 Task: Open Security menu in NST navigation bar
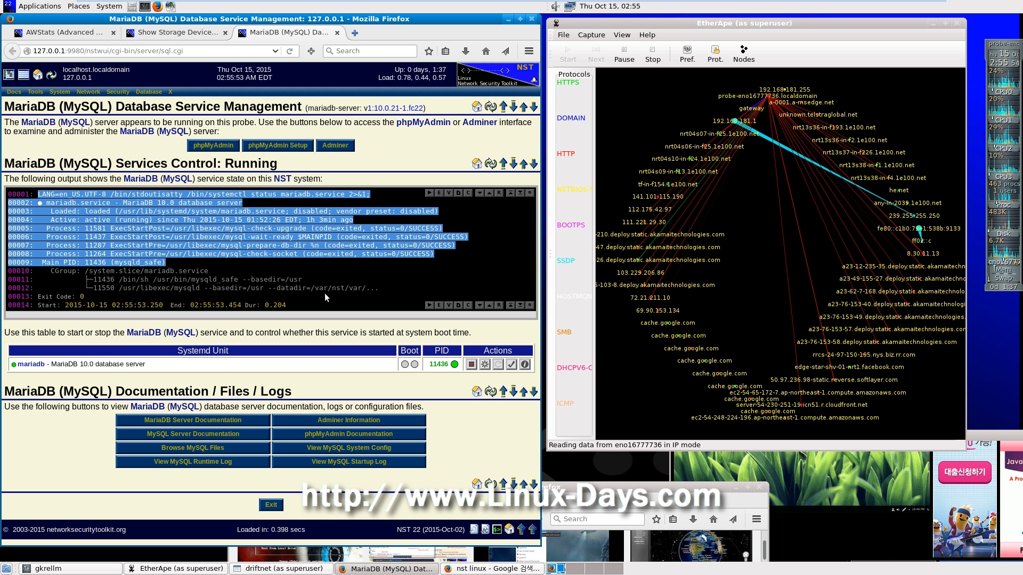pyautogui.click(x=118, y=92)
